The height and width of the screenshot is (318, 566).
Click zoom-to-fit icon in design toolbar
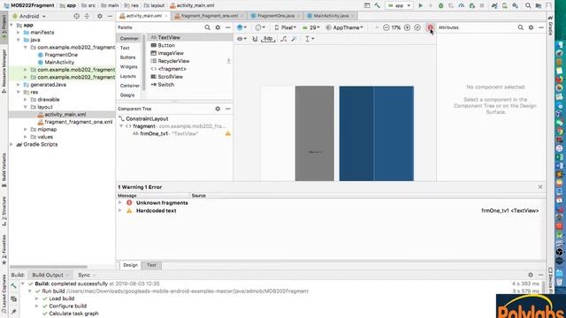click(x=417, y=27)
